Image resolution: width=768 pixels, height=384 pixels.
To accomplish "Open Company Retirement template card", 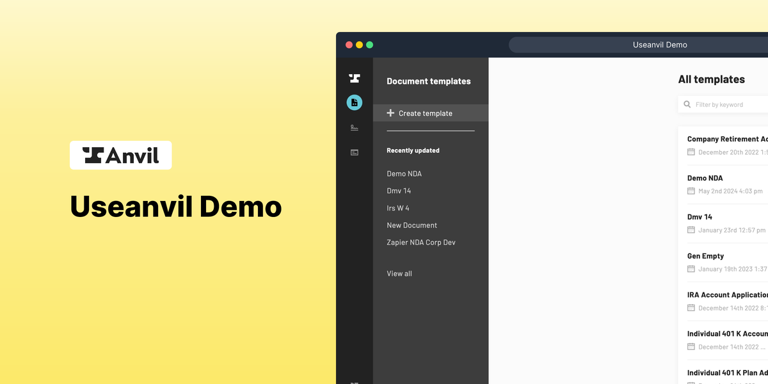I will click(723, 146).
